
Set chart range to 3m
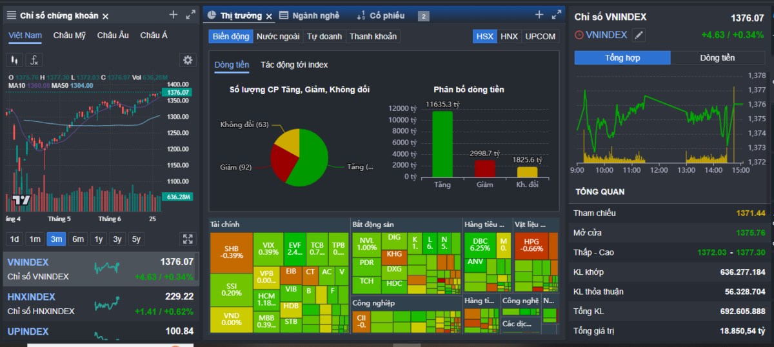pyautogui.click(x=56, y=239)
